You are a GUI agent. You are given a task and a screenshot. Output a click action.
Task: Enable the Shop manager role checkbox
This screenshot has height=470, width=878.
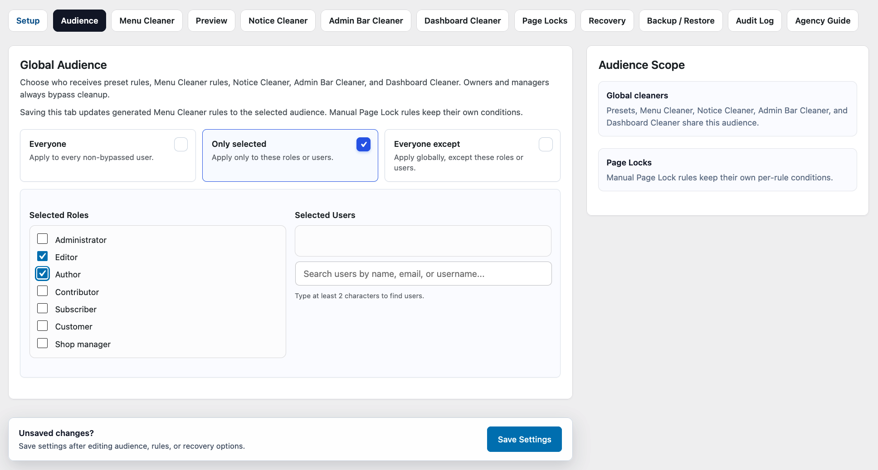(43, 343)
